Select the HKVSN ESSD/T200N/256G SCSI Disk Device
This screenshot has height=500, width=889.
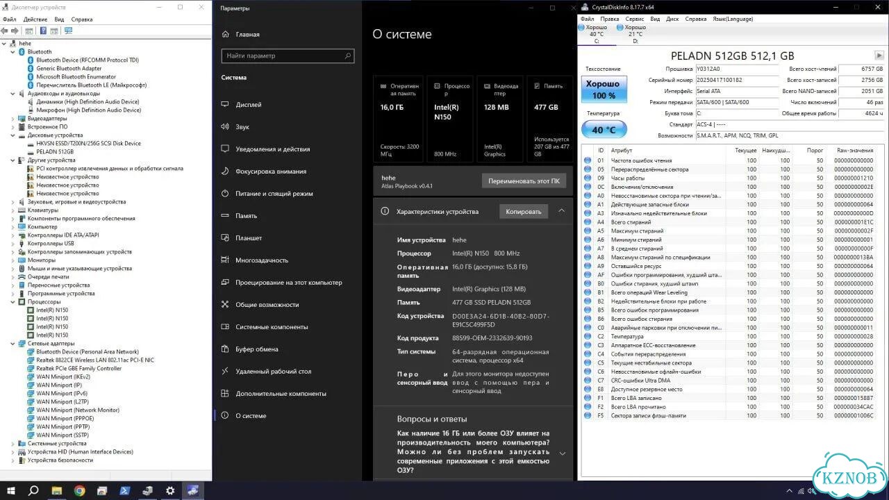[88, 144]
